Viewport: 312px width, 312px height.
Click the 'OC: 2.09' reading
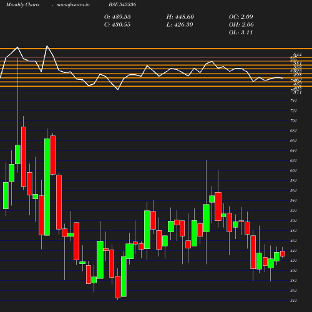(x=241, y=17)
